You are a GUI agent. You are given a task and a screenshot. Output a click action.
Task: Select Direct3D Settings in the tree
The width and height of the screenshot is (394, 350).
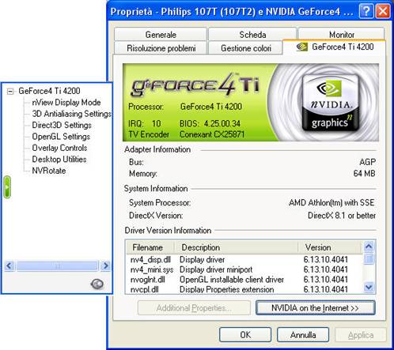click(62, 125)
